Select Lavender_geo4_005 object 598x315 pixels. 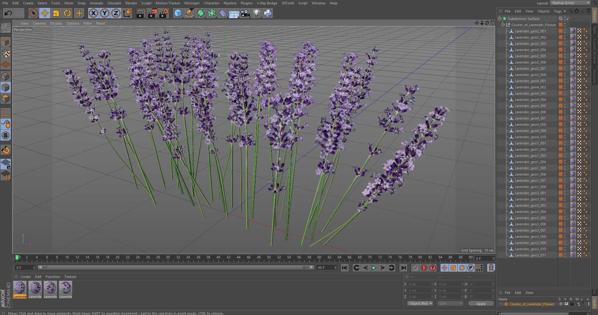(x=530, y=106)
